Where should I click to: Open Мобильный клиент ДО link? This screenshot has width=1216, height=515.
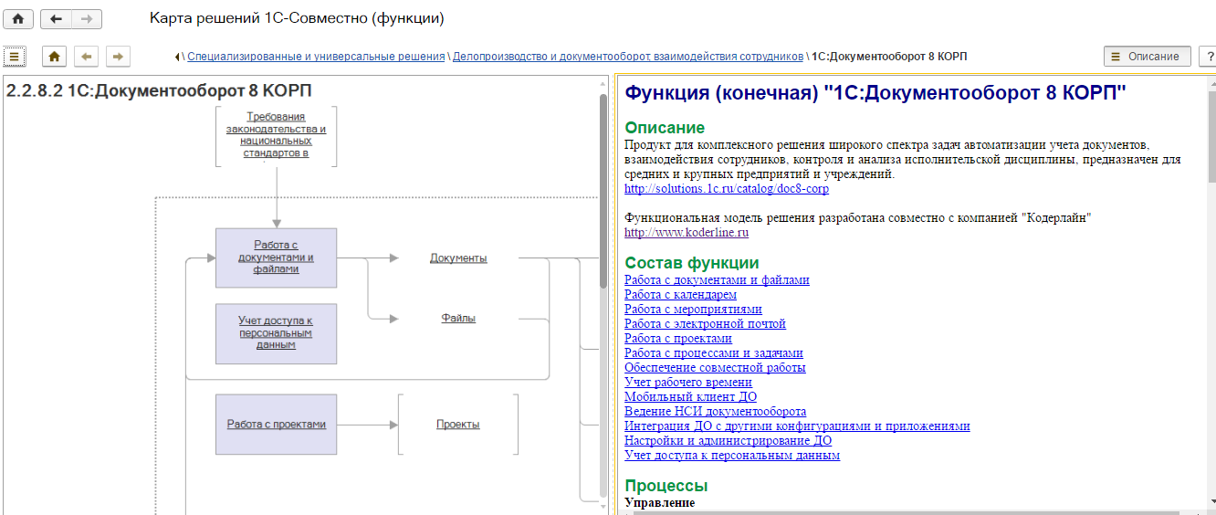690,397
